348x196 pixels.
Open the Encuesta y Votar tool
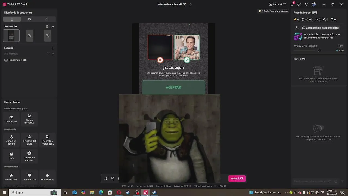[x=48, y=140]
